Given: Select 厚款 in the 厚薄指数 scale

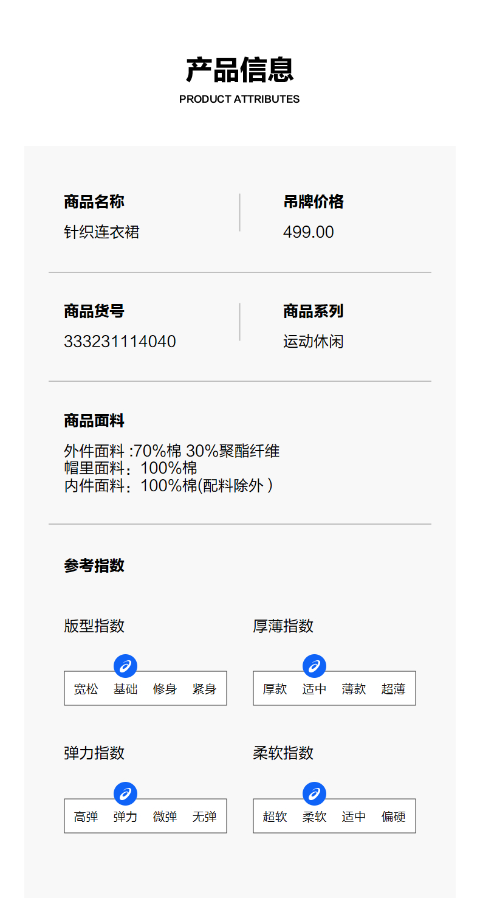Looking at the screenshot, I should (275, 689).
